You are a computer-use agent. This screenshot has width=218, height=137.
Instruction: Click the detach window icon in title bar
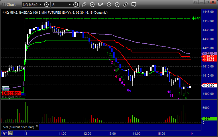point(196,2)
